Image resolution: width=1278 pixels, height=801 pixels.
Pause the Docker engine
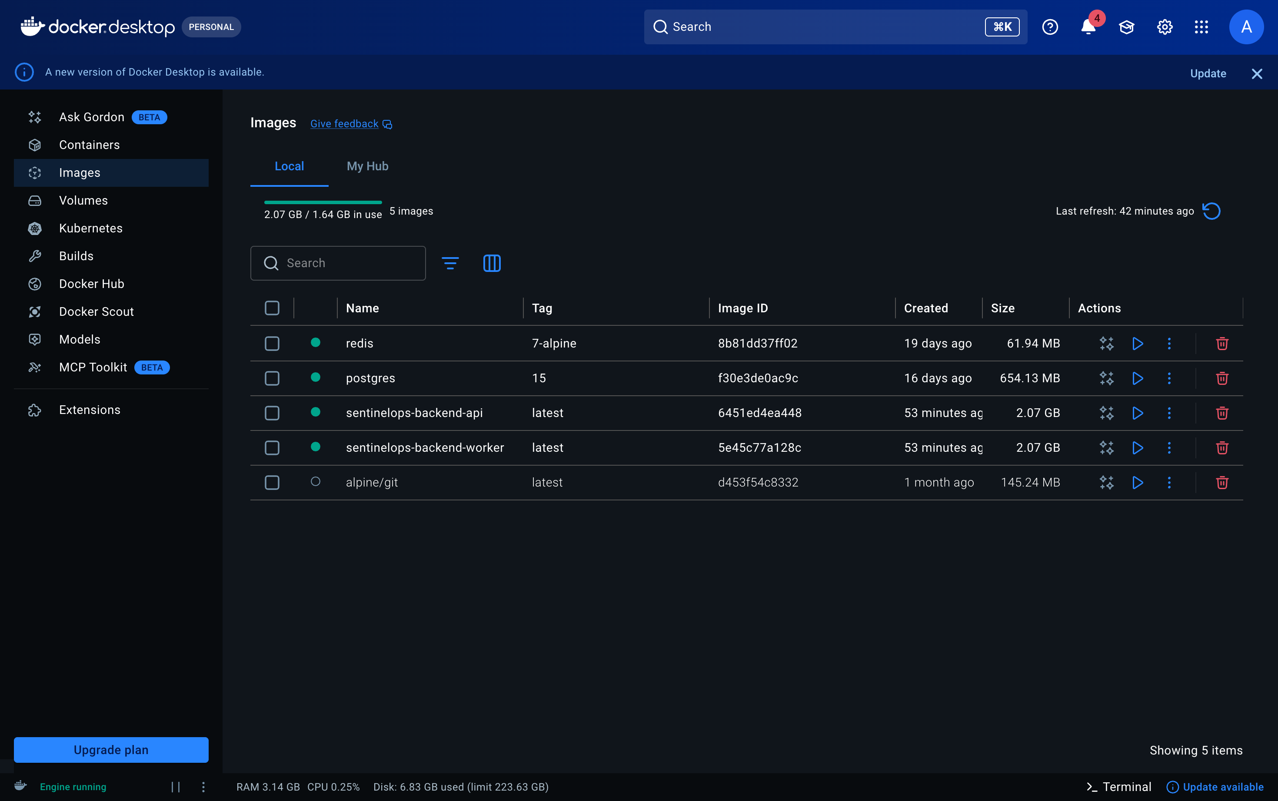tap(176, 787)
